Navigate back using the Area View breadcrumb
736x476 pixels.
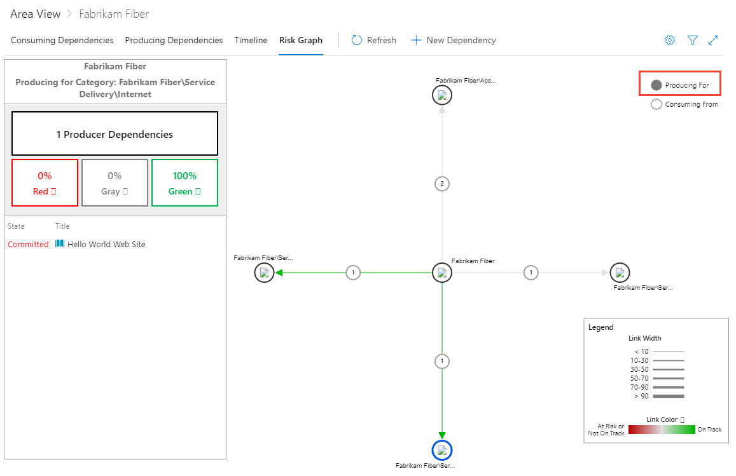[35, 13]
